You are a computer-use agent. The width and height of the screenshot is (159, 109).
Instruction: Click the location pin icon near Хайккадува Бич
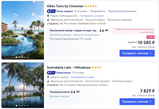point(48,16)
